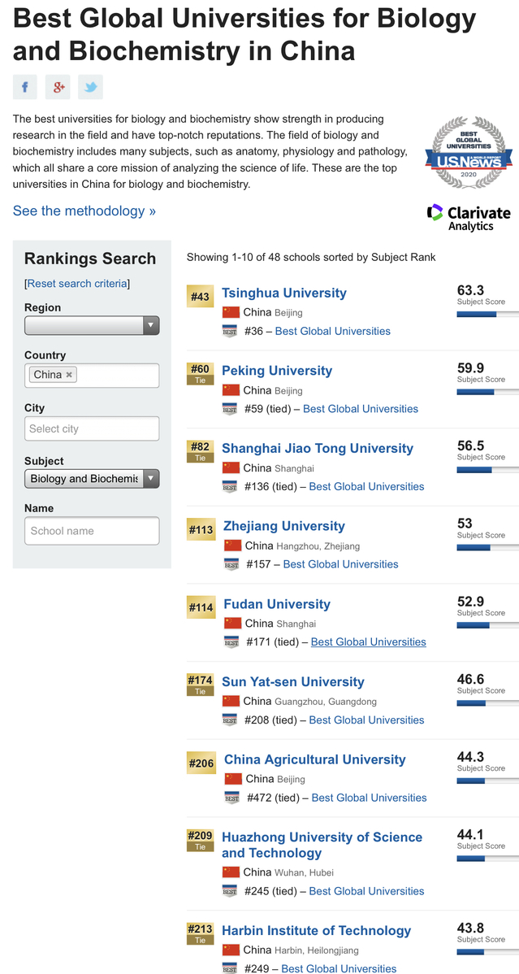Click the Best badge icon next to Peking's #59 rank
This screenshot has height=974, width=519.
point(230,409)
